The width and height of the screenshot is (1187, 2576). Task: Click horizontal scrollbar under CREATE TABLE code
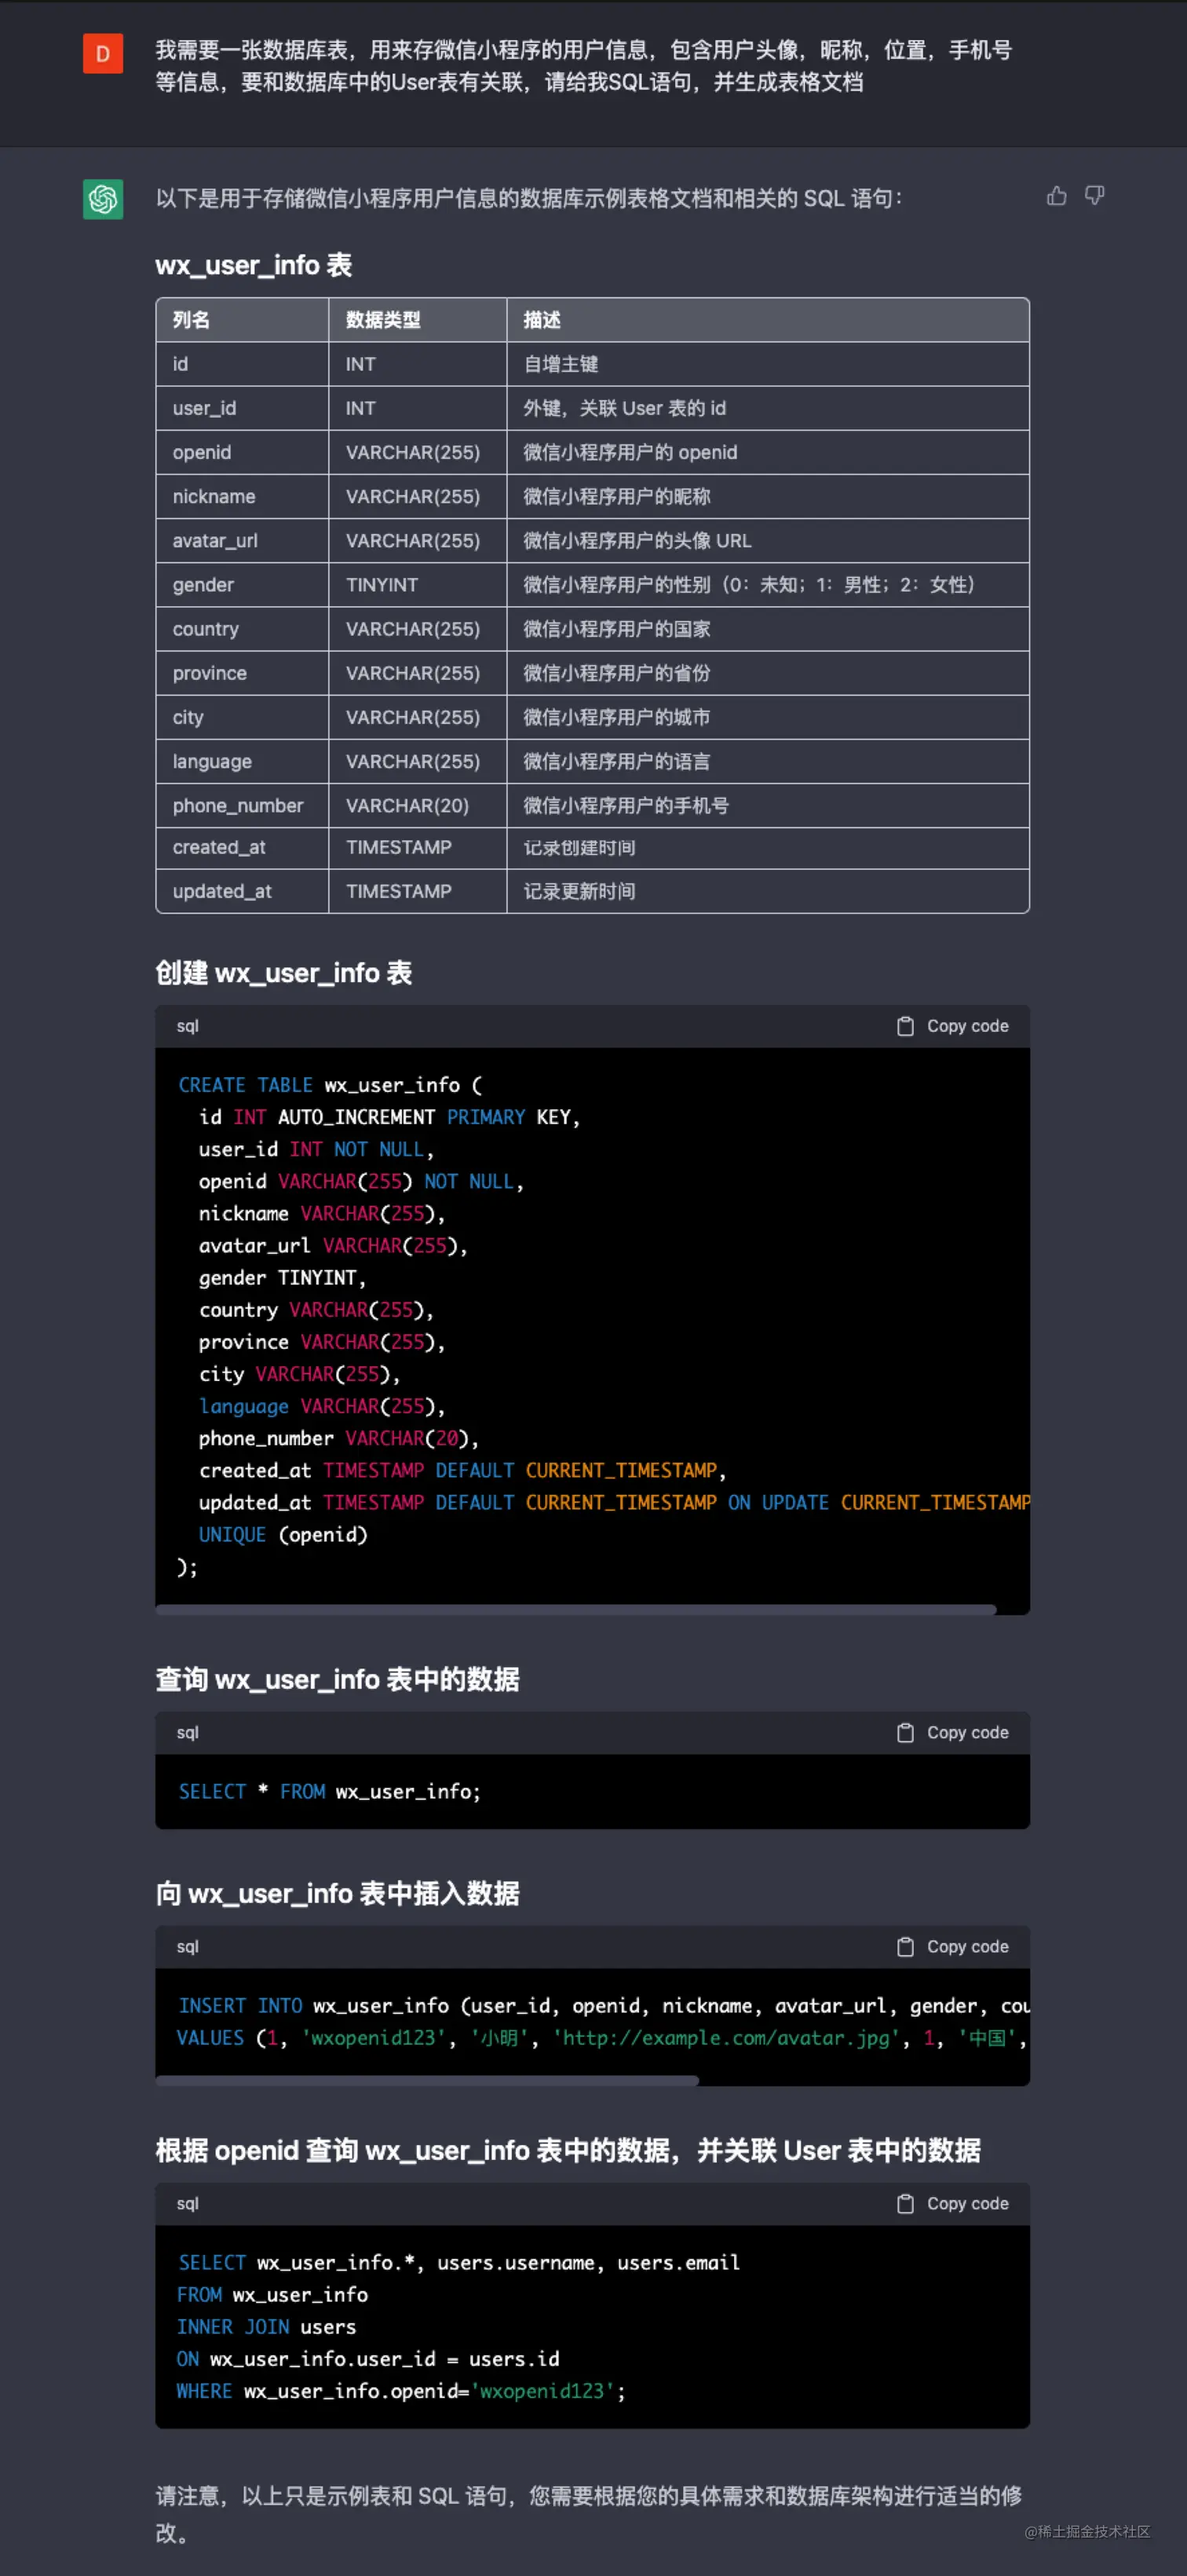coord(576,1609)
